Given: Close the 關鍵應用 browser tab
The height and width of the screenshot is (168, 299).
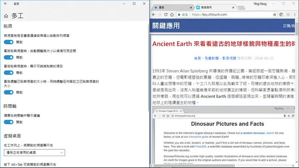Looking at the screenshot, I should coord(233,7).
